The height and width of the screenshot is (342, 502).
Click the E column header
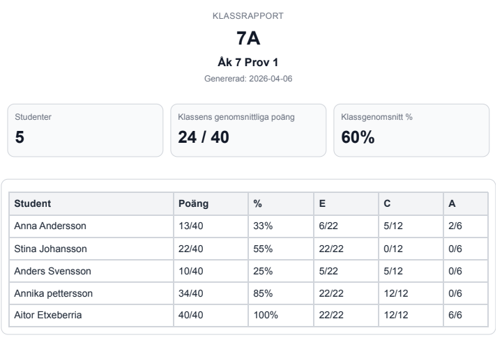[x=321, y=203]
